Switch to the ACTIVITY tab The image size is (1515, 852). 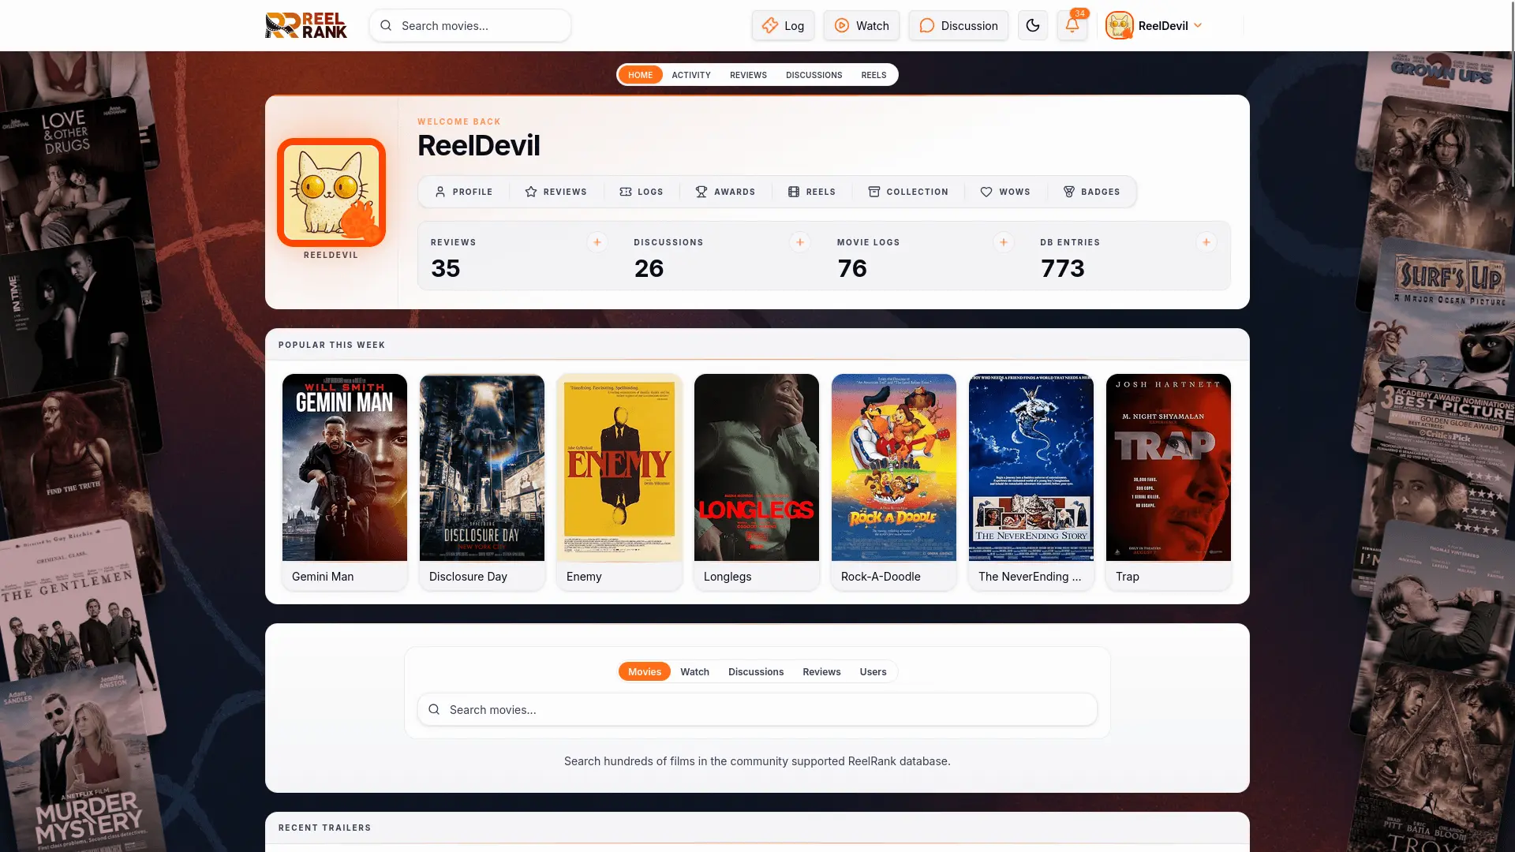pos(691,75)
